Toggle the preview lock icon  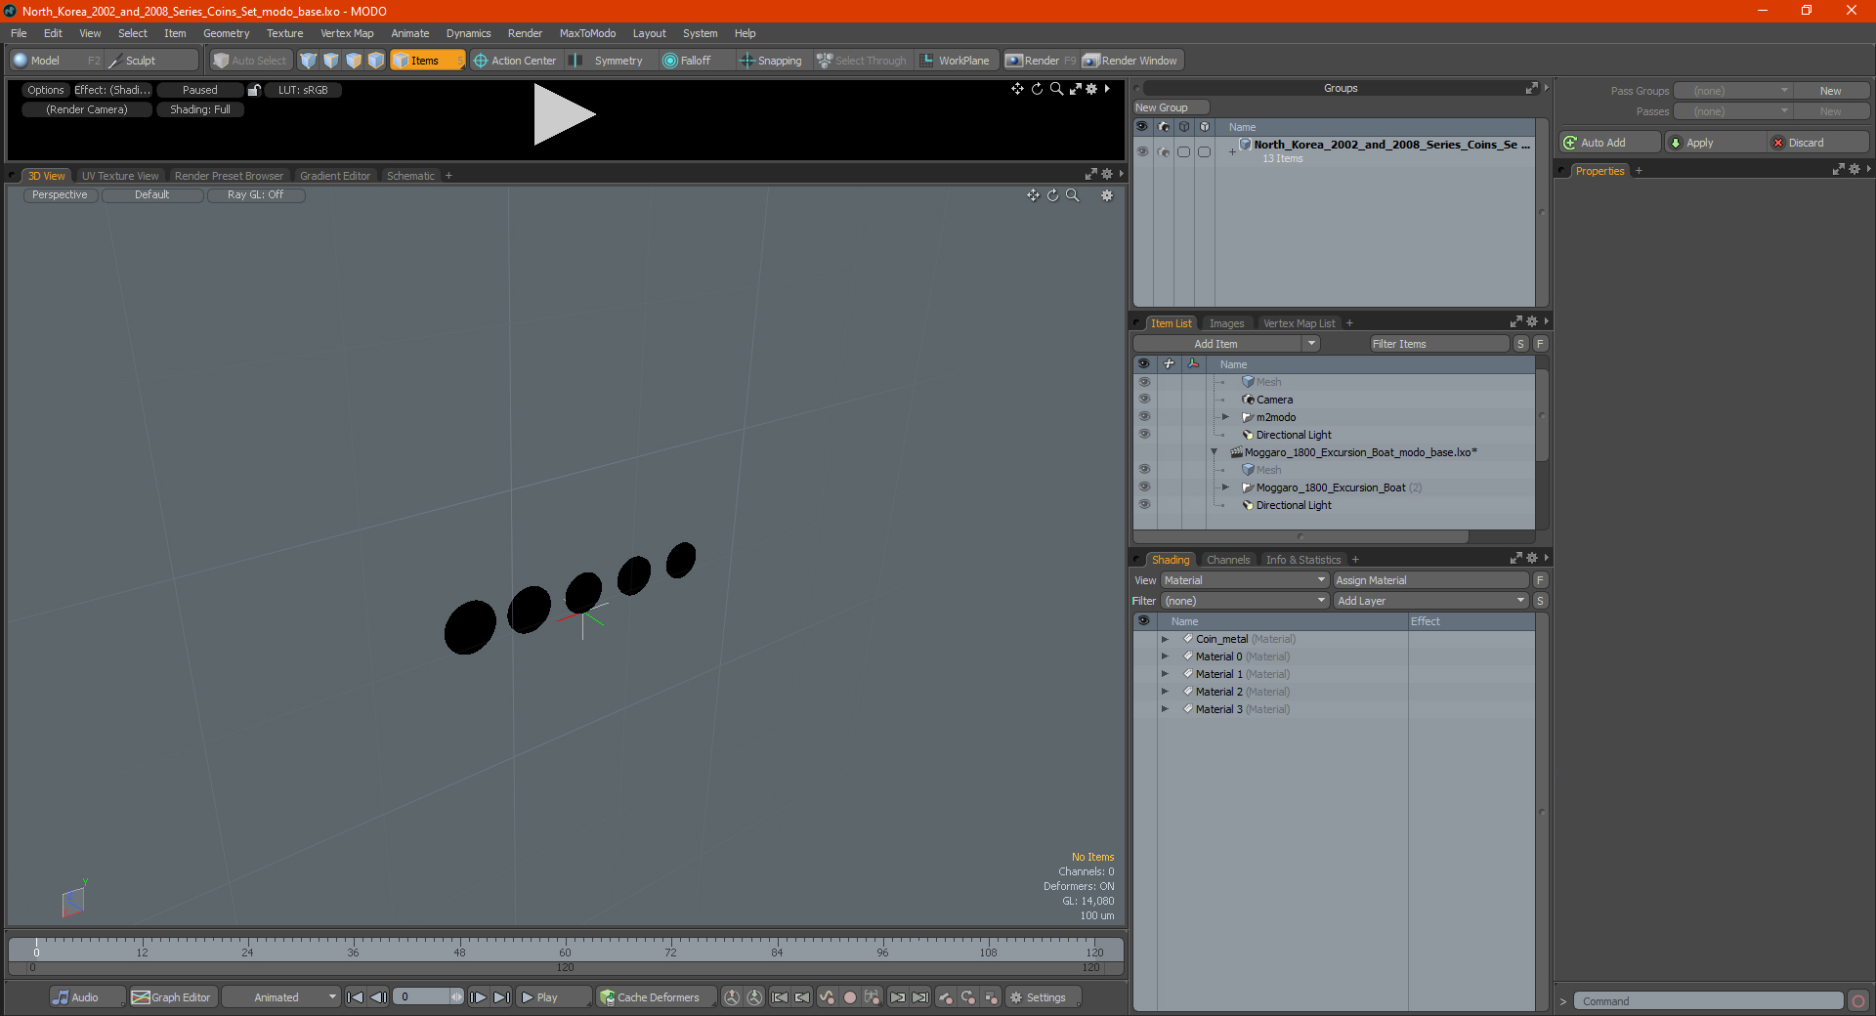tap(254, 90)
